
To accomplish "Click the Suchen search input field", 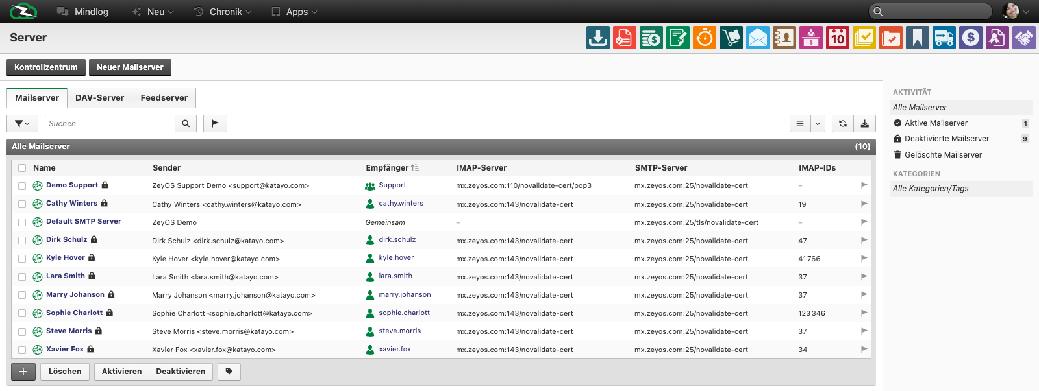I will 110,123.
